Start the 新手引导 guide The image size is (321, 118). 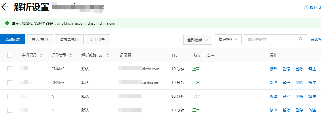coord(97,39)
